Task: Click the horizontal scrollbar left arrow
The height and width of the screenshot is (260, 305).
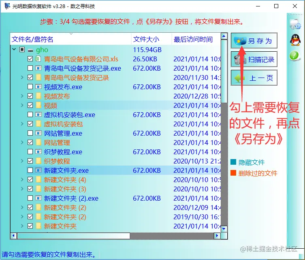Action: (x=13, y=236)
